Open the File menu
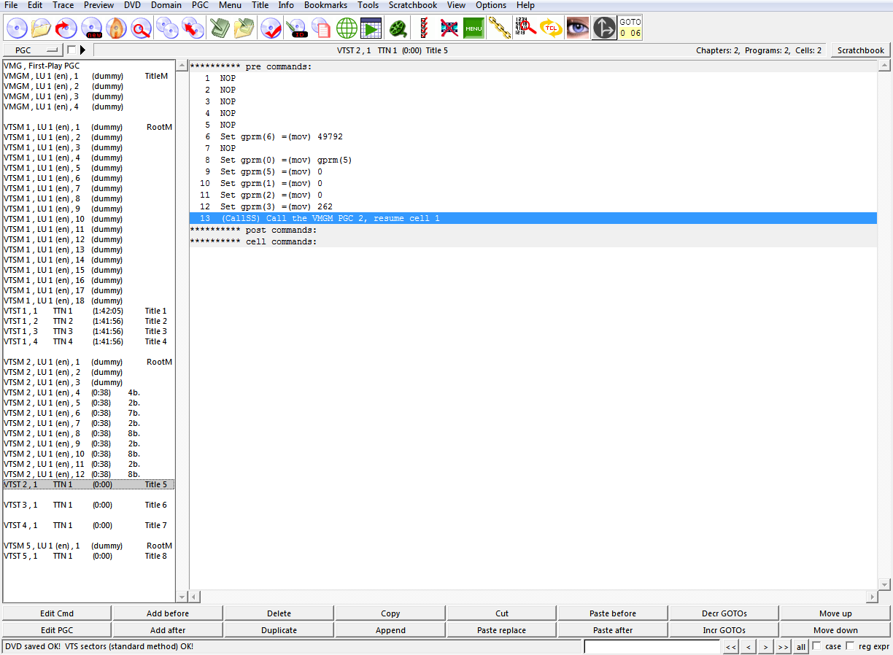This screenshot has height=655, width=893. [11, 5]
